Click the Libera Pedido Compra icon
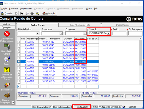 click(7, 46)
